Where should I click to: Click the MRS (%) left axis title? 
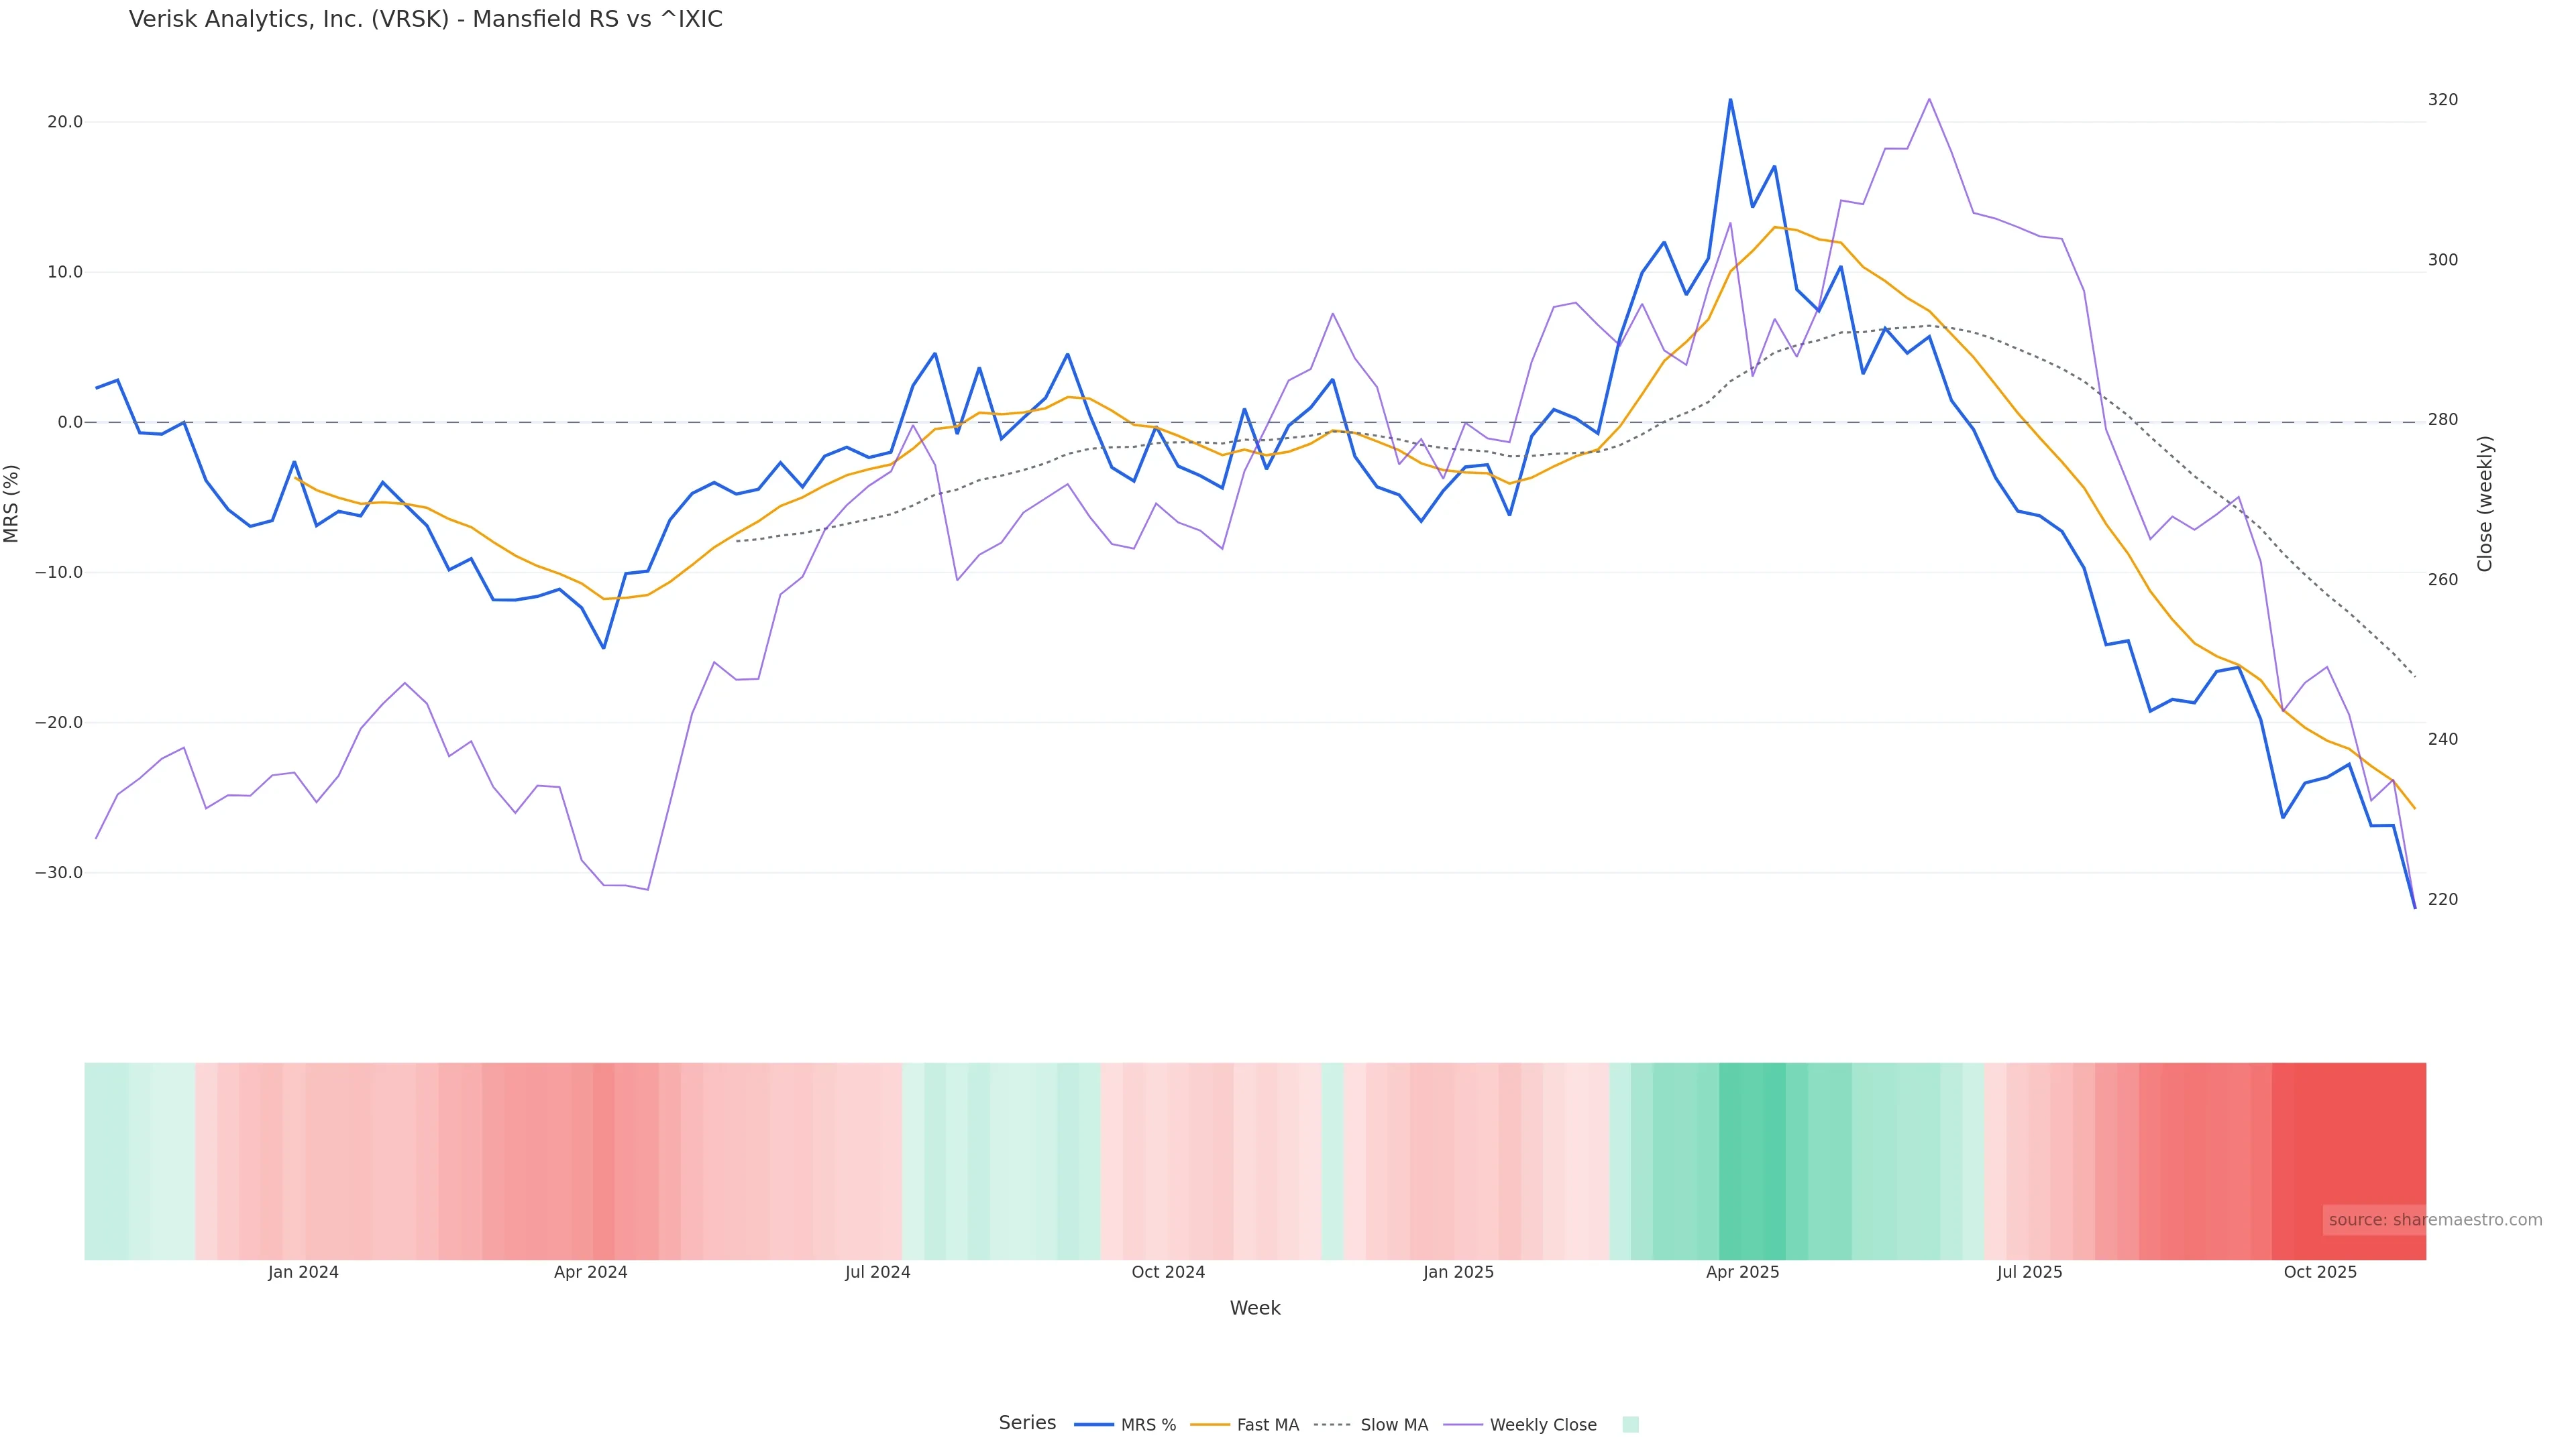point(12,503)
